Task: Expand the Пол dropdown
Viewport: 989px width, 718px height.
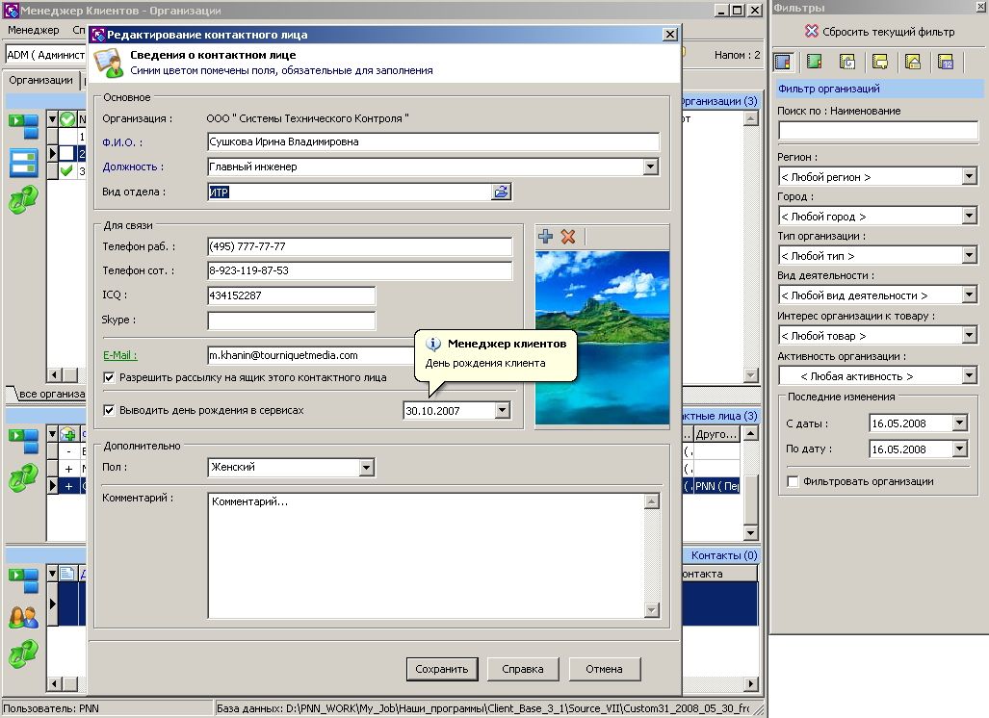Action: point(367,467)
